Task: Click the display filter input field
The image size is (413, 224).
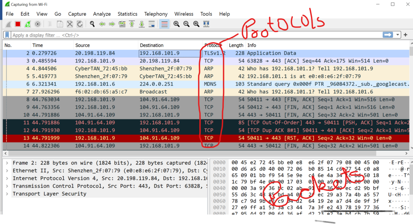Action: (196, 35)
